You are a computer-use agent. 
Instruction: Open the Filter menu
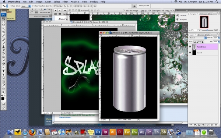pos(65,2)
